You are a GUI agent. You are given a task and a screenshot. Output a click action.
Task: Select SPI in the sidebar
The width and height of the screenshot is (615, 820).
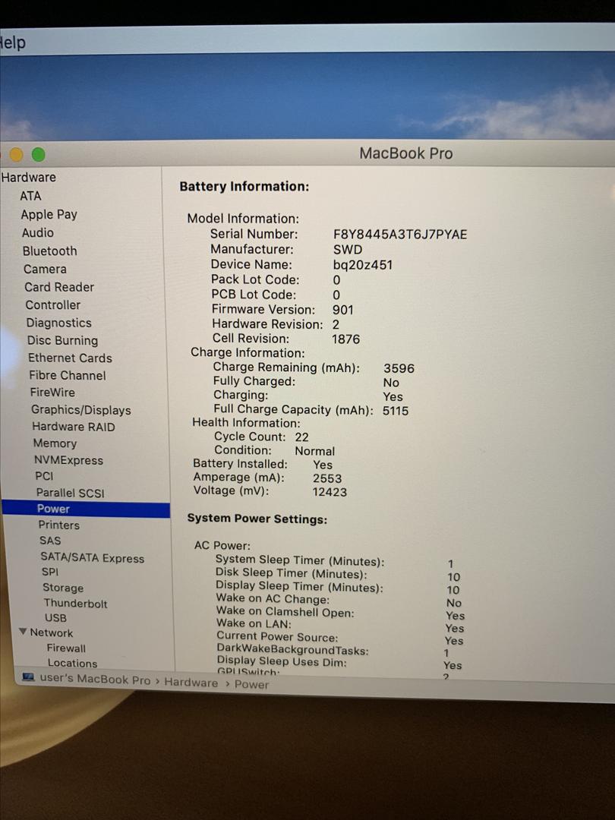pos(50,572)
